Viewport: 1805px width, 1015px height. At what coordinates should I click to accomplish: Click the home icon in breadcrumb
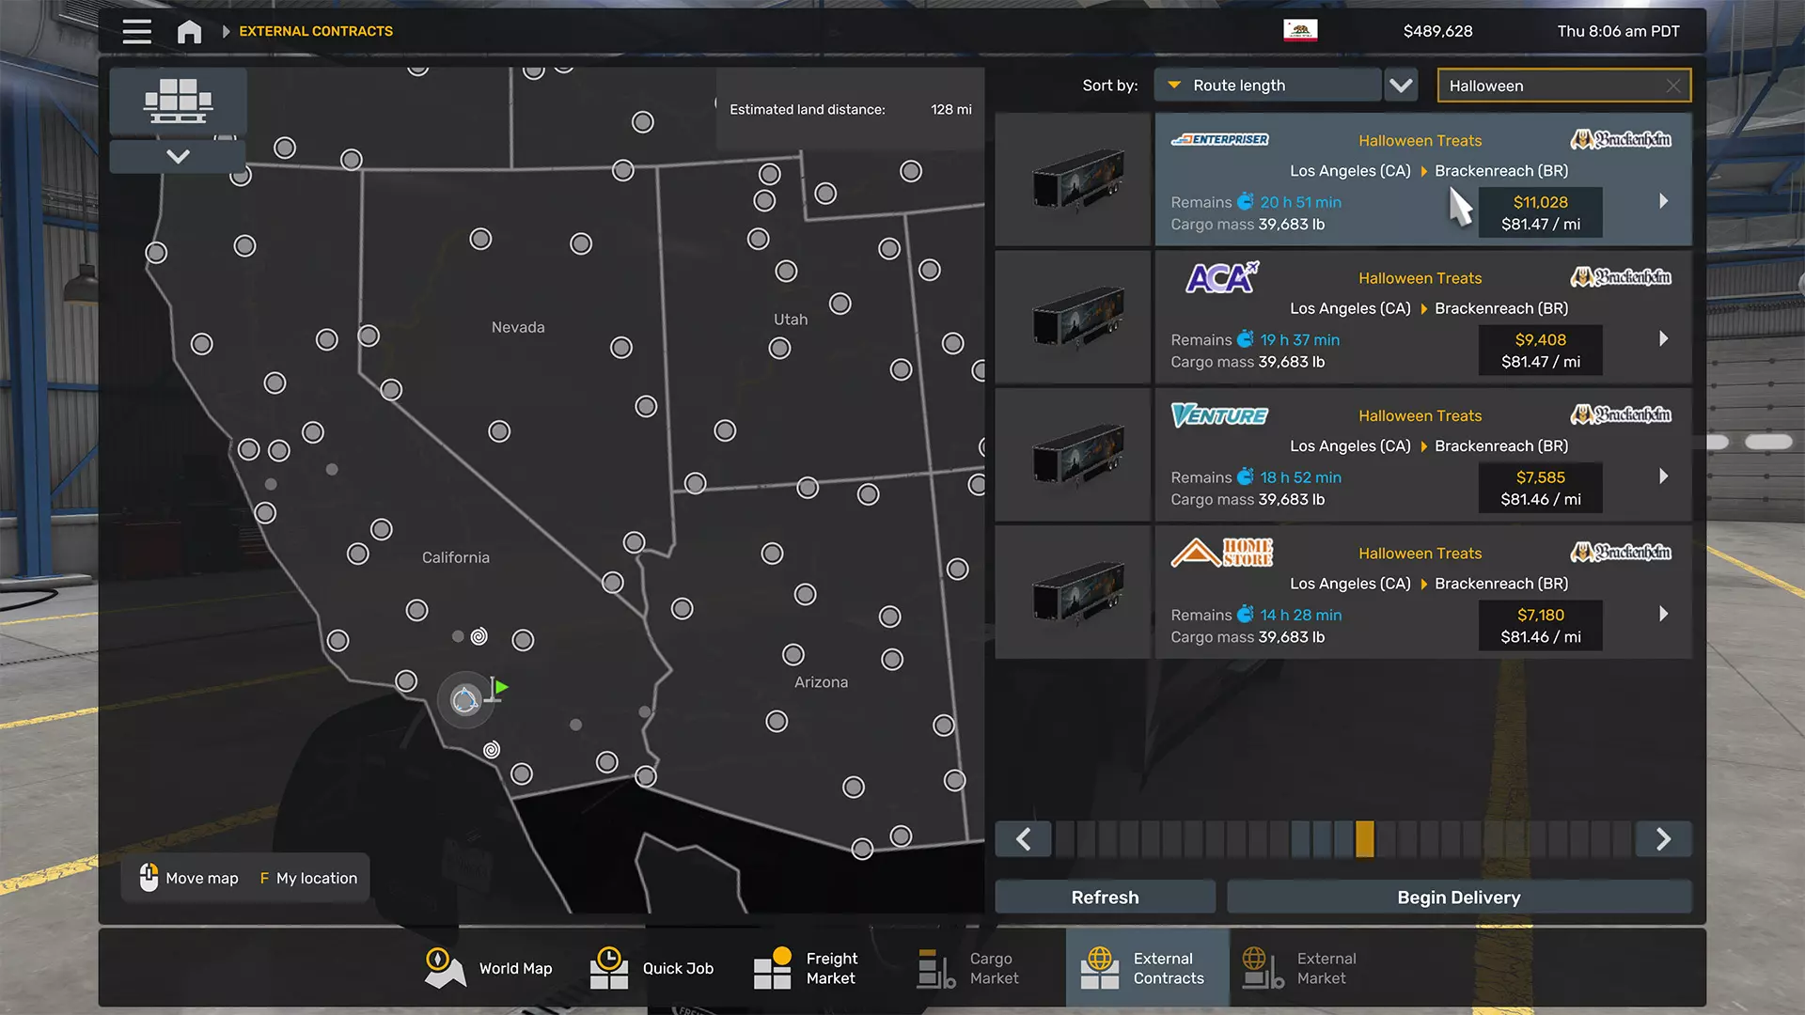(189, 32)
